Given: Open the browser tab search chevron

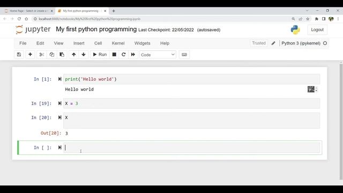Looking at the screenshot, I should [x=307, y=11].
